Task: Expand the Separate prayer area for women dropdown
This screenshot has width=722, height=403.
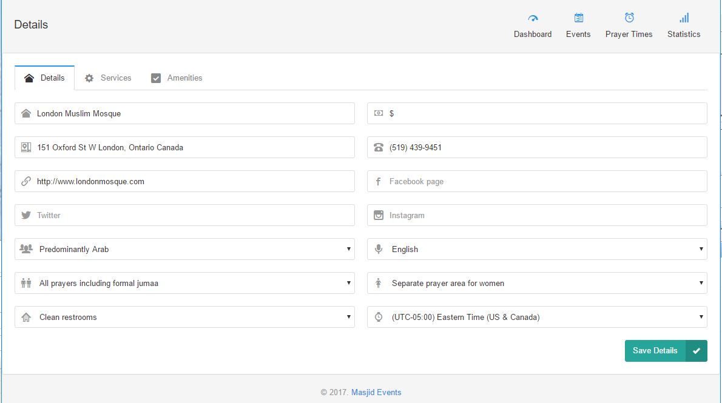Action: click(537, 283)
